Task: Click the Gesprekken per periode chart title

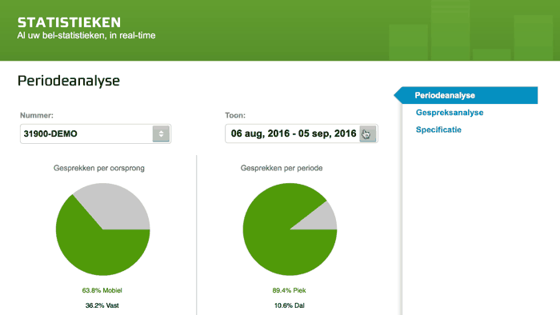Action: [282, 168]
